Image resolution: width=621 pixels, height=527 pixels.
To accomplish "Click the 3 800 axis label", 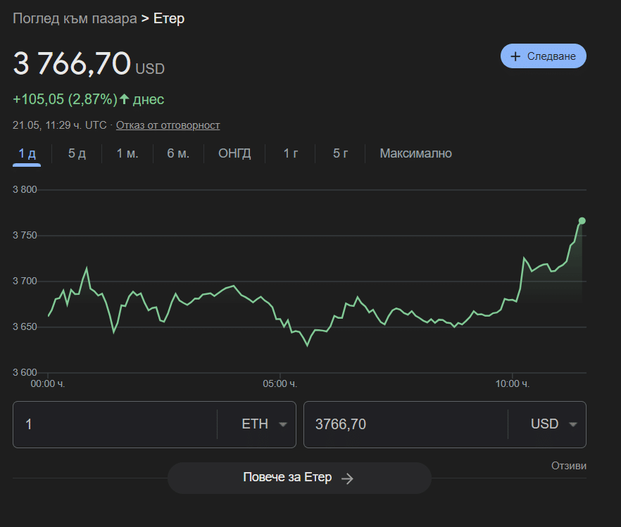I will (x=25, y=189).
